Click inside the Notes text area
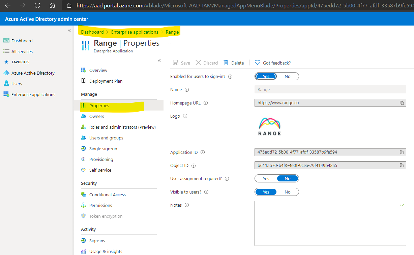 [330, 223]
